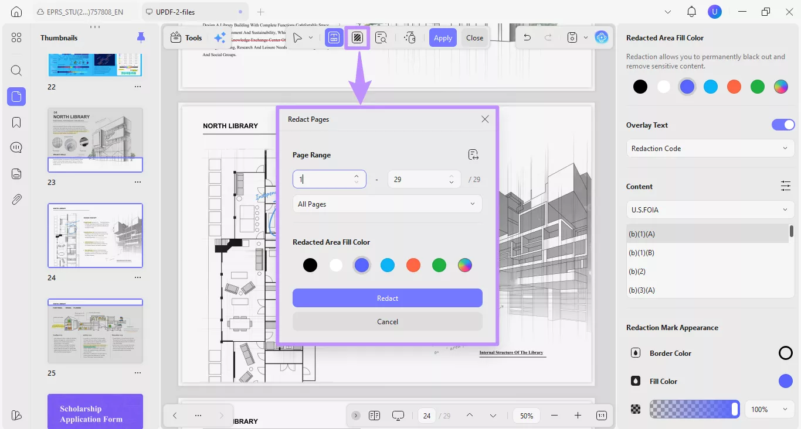This screenshot has height=429, width=801.
Task: Start slideshow presentation mode
Action: pos(398,416)
